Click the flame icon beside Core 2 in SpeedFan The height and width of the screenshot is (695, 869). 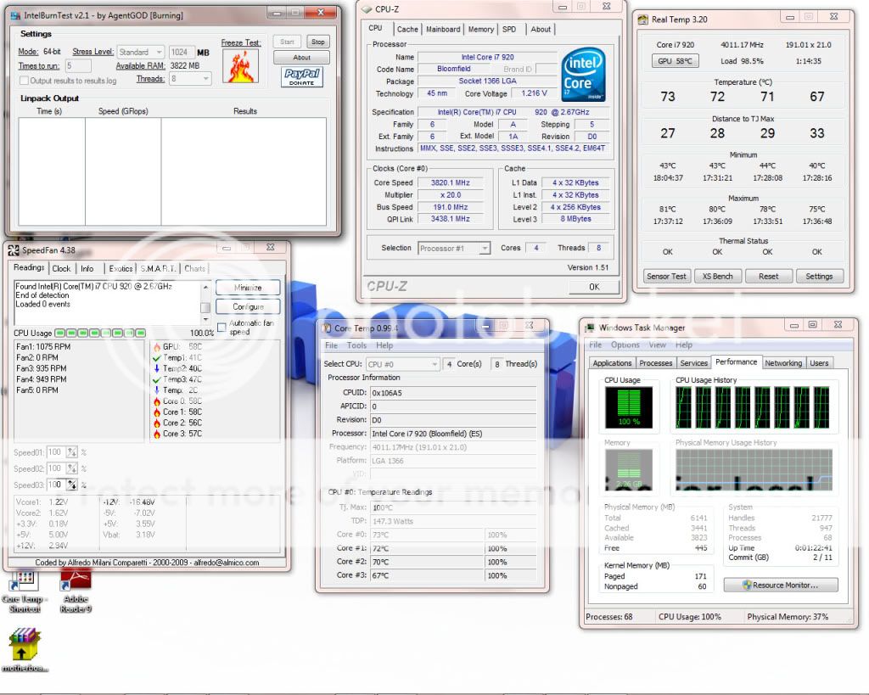(x=157, y=423)
